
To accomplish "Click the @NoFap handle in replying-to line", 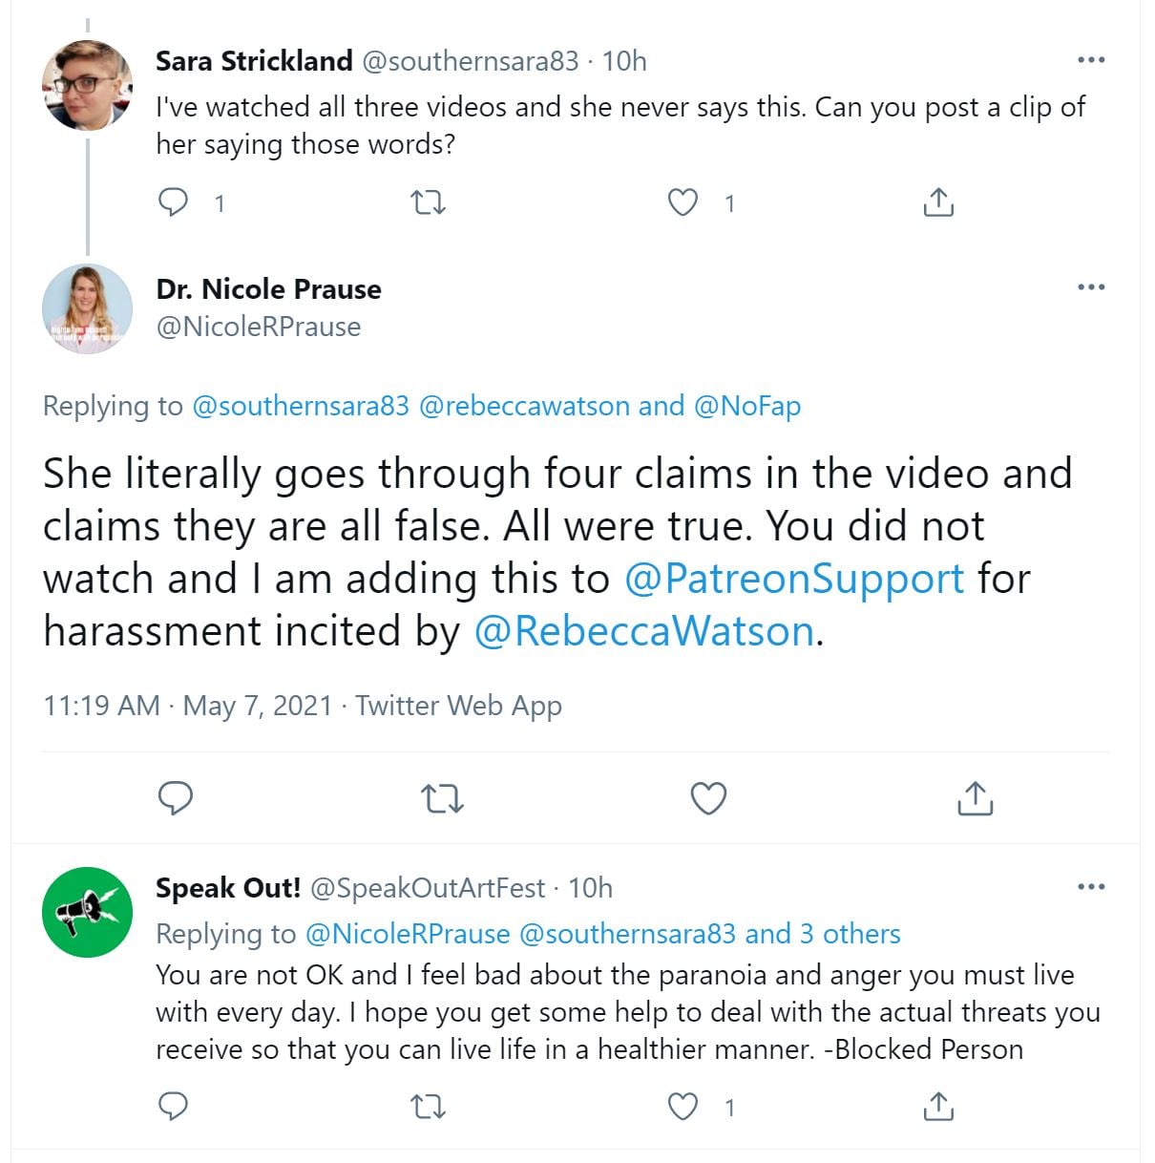I will tap(747, 406).
